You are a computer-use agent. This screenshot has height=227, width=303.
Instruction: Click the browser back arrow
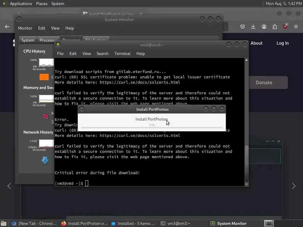(7, 27)
